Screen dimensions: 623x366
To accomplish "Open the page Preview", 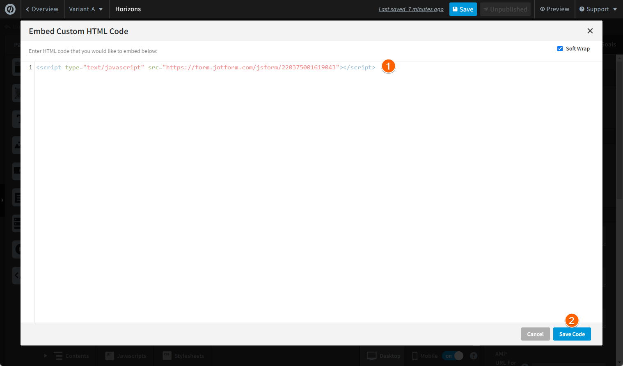I will (554, 9).
